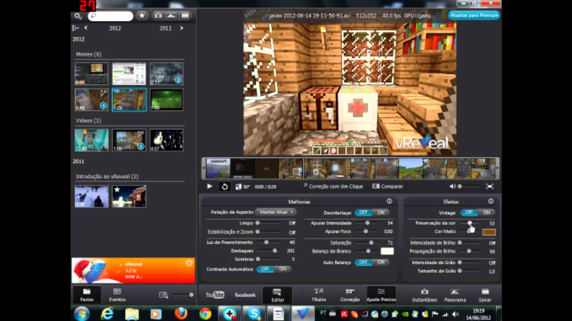Turn Contraste Automático ON
The height and width of the screenshot is (321, 572).
tap(283, 269)
